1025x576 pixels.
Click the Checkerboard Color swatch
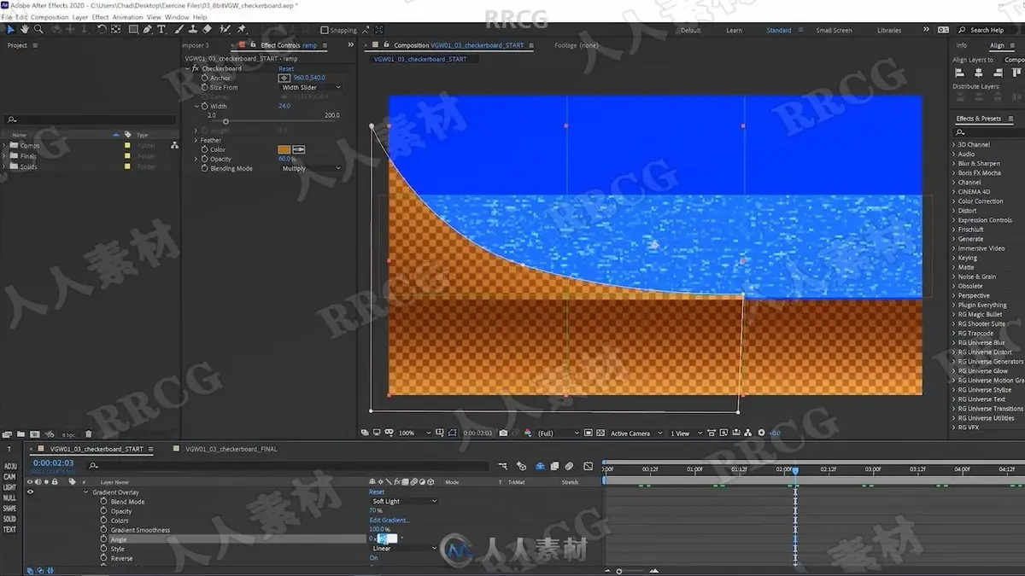(284, 150)
